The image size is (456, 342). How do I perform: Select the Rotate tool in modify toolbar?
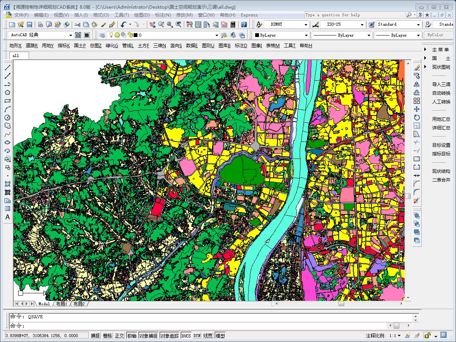pos(417,117)
